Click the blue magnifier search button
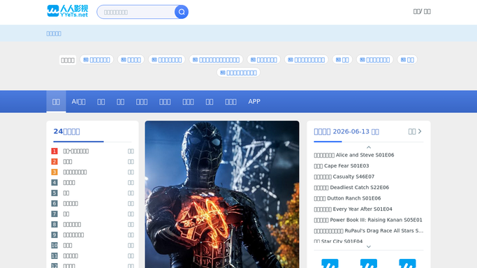The image size is (477, 268). [x=182, y=12]
